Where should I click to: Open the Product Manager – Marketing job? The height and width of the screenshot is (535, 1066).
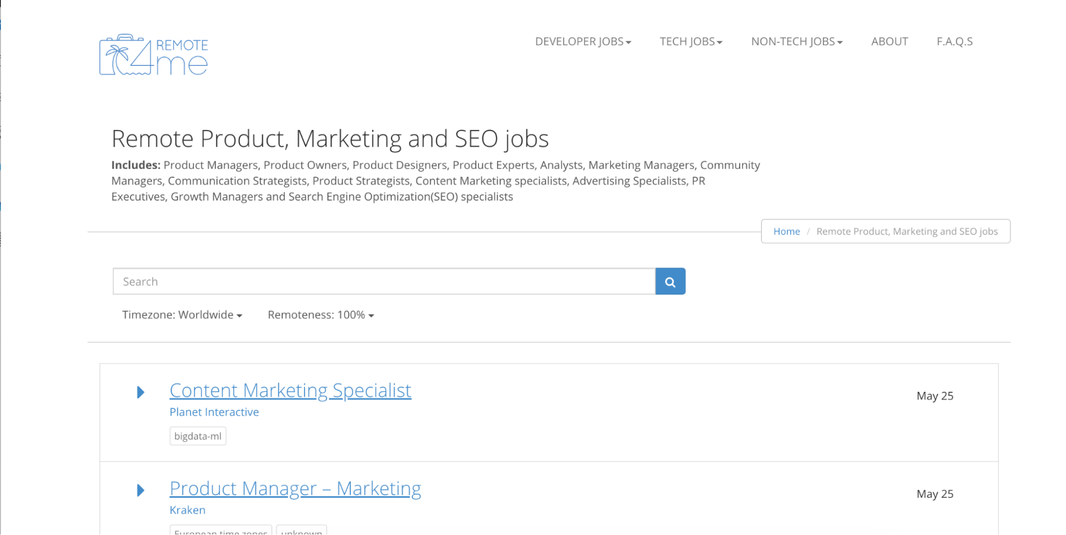[295, 489]
